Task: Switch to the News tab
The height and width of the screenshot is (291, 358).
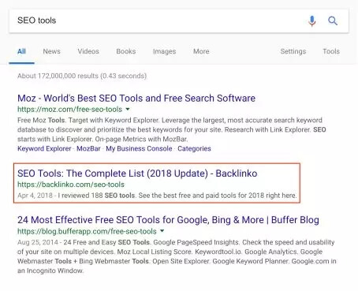Action: click(x=51, y=51)
